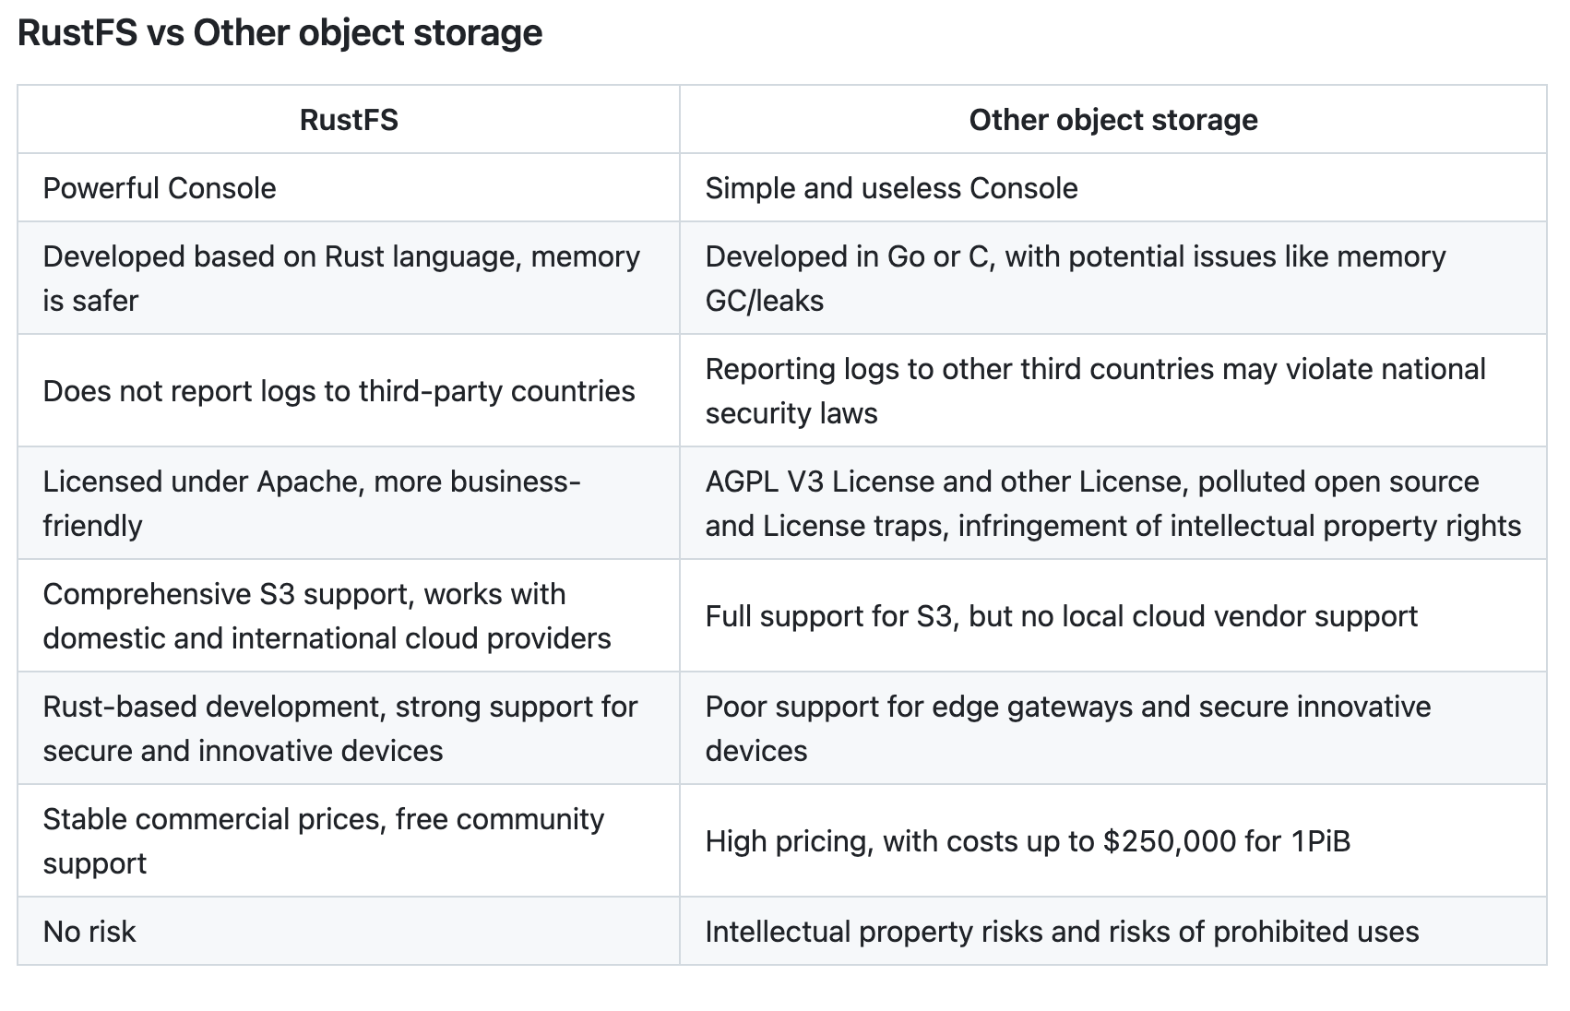Click 'Does not report logs to third-party countries'
This screenshot has height=1011, width=1570.
pyautogui.click(x=339, y=391)
